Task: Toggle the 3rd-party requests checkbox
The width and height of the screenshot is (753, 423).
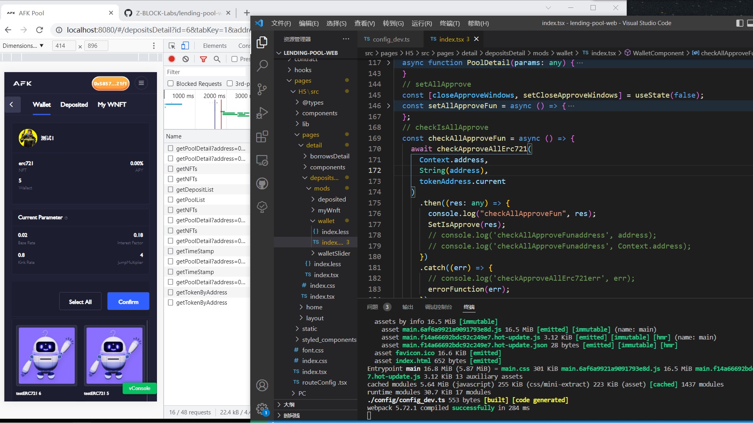Action: [x=230, y=84]
